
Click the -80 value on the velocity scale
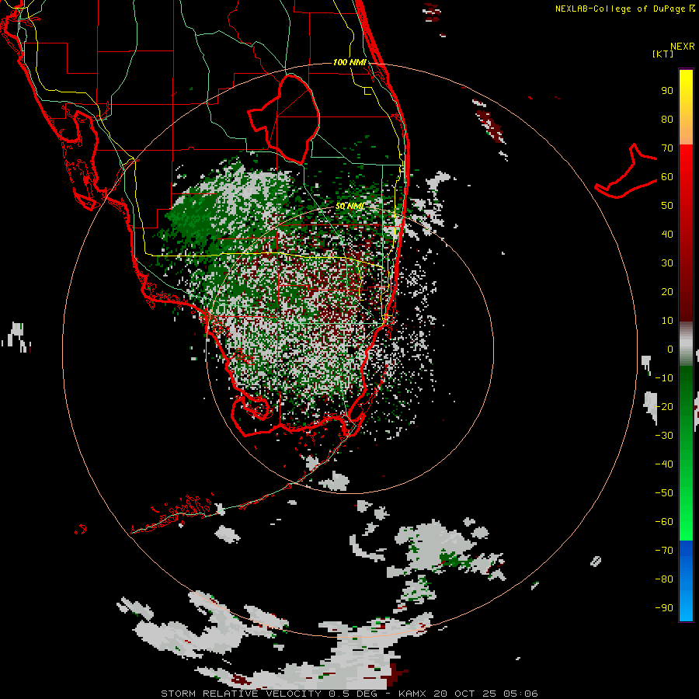[x=664, y=579]
